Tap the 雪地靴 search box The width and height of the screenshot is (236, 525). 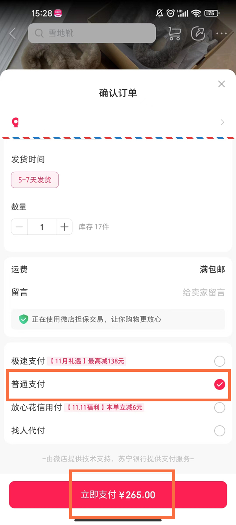click(92, 33)
